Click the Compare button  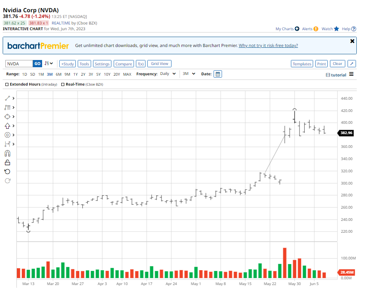coord(124,64)
